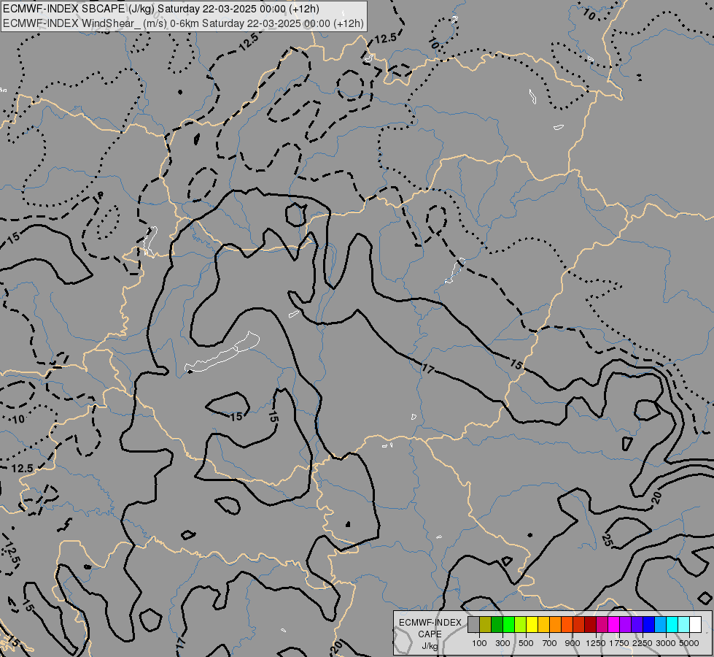714x657 pixels.
Task: Select the lime yellow-green legend swatch
Action: [521, 624]
